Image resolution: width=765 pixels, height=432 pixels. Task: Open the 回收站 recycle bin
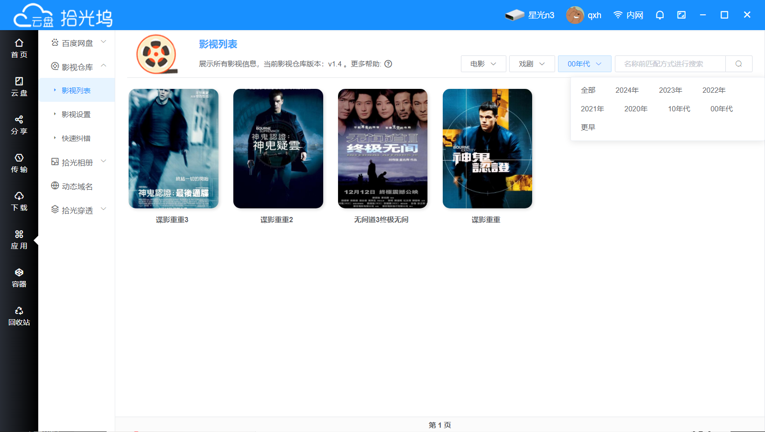[19, 316]
